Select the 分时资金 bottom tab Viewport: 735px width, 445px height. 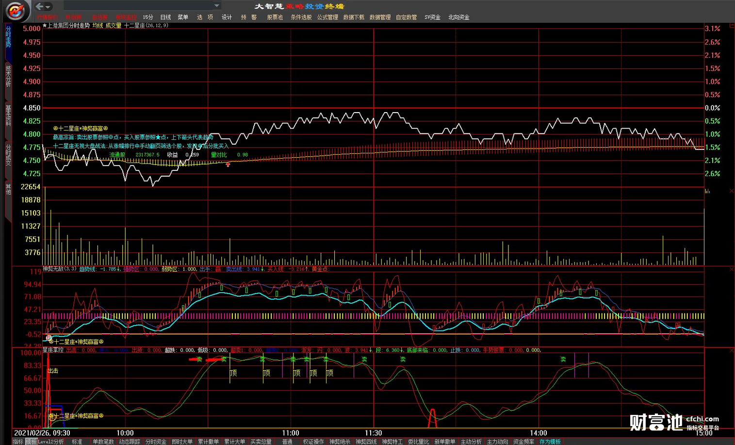click(156, 442)
